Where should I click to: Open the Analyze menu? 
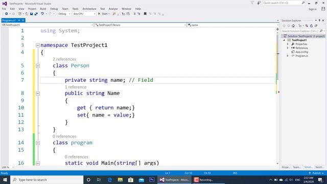pos(113,9)
